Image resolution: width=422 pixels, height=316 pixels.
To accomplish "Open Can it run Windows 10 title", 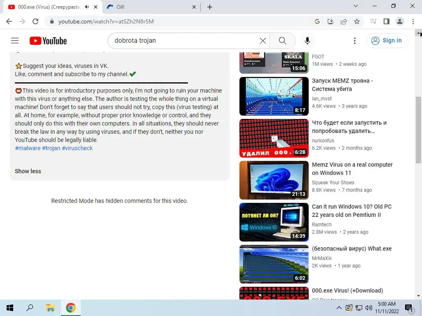I will (352, 211).
